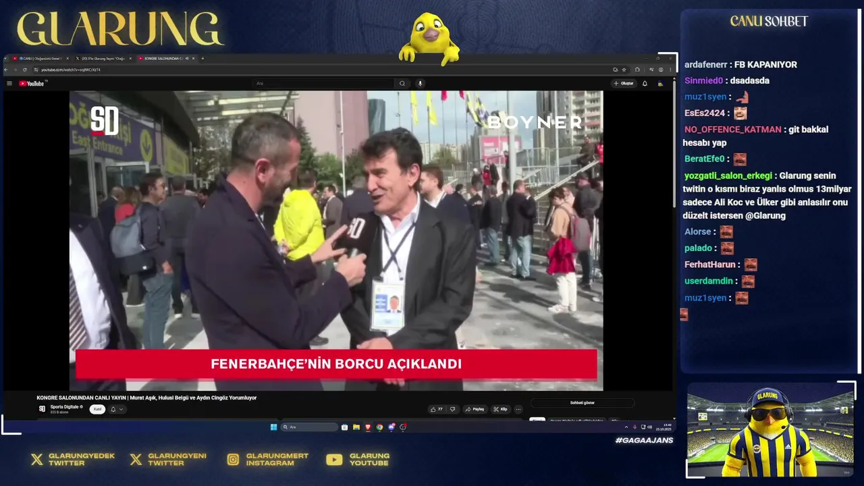
Task: Bookmark page with star icon
Action: pos(624,70)
